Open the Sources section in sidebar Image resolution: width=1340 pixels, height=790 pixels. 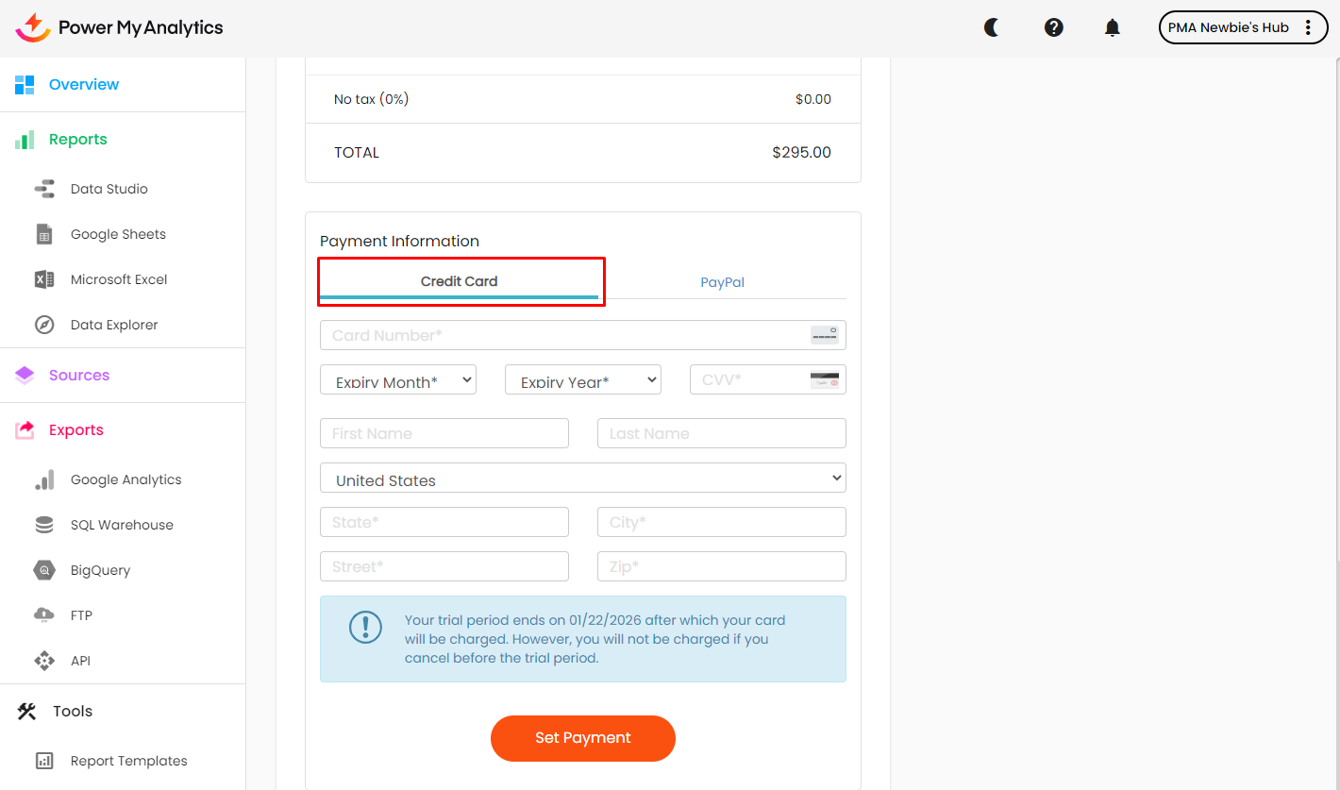pyautogui.click(x=79, y=375)
